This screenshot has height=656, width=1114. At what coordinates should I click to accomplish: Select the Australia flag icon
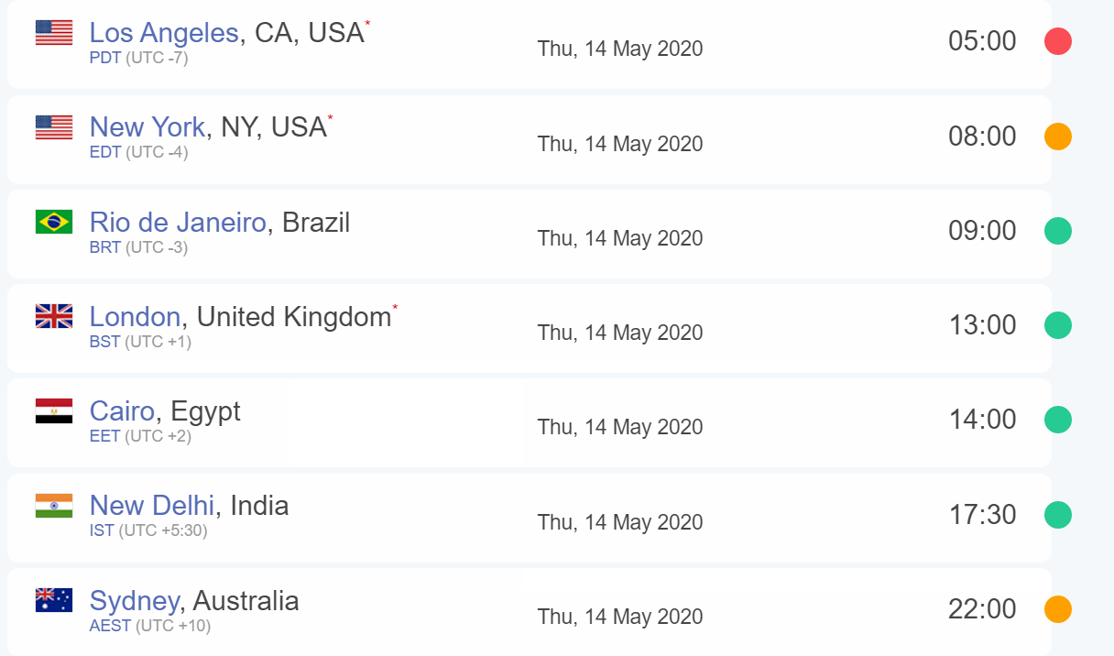coord(54,600)
